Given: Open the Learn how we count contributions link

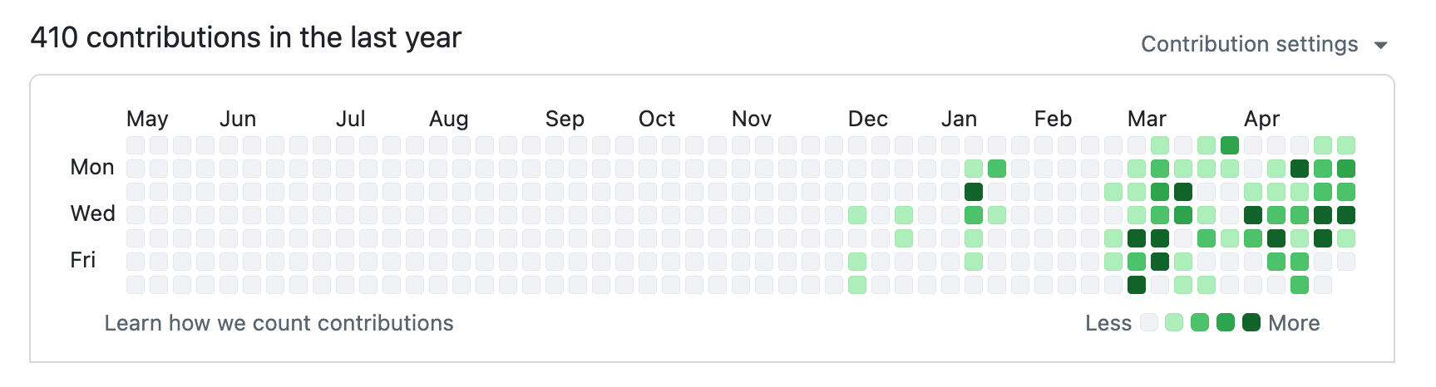Looking at the screenshot, I should pyautogui.click(x=279, y=323).
